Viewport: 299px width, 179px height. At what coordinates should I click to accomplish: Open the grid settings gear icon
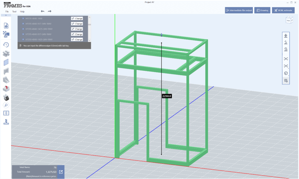pos(286,81)
